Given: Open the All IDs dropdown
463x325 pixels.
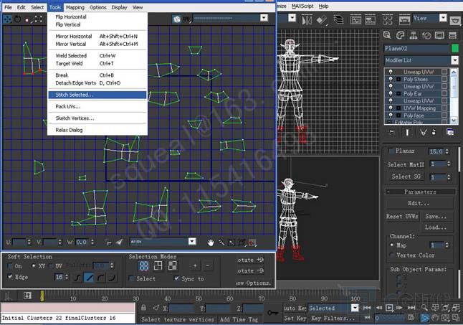Looking at the screenshot, I should tap(192, 242).
